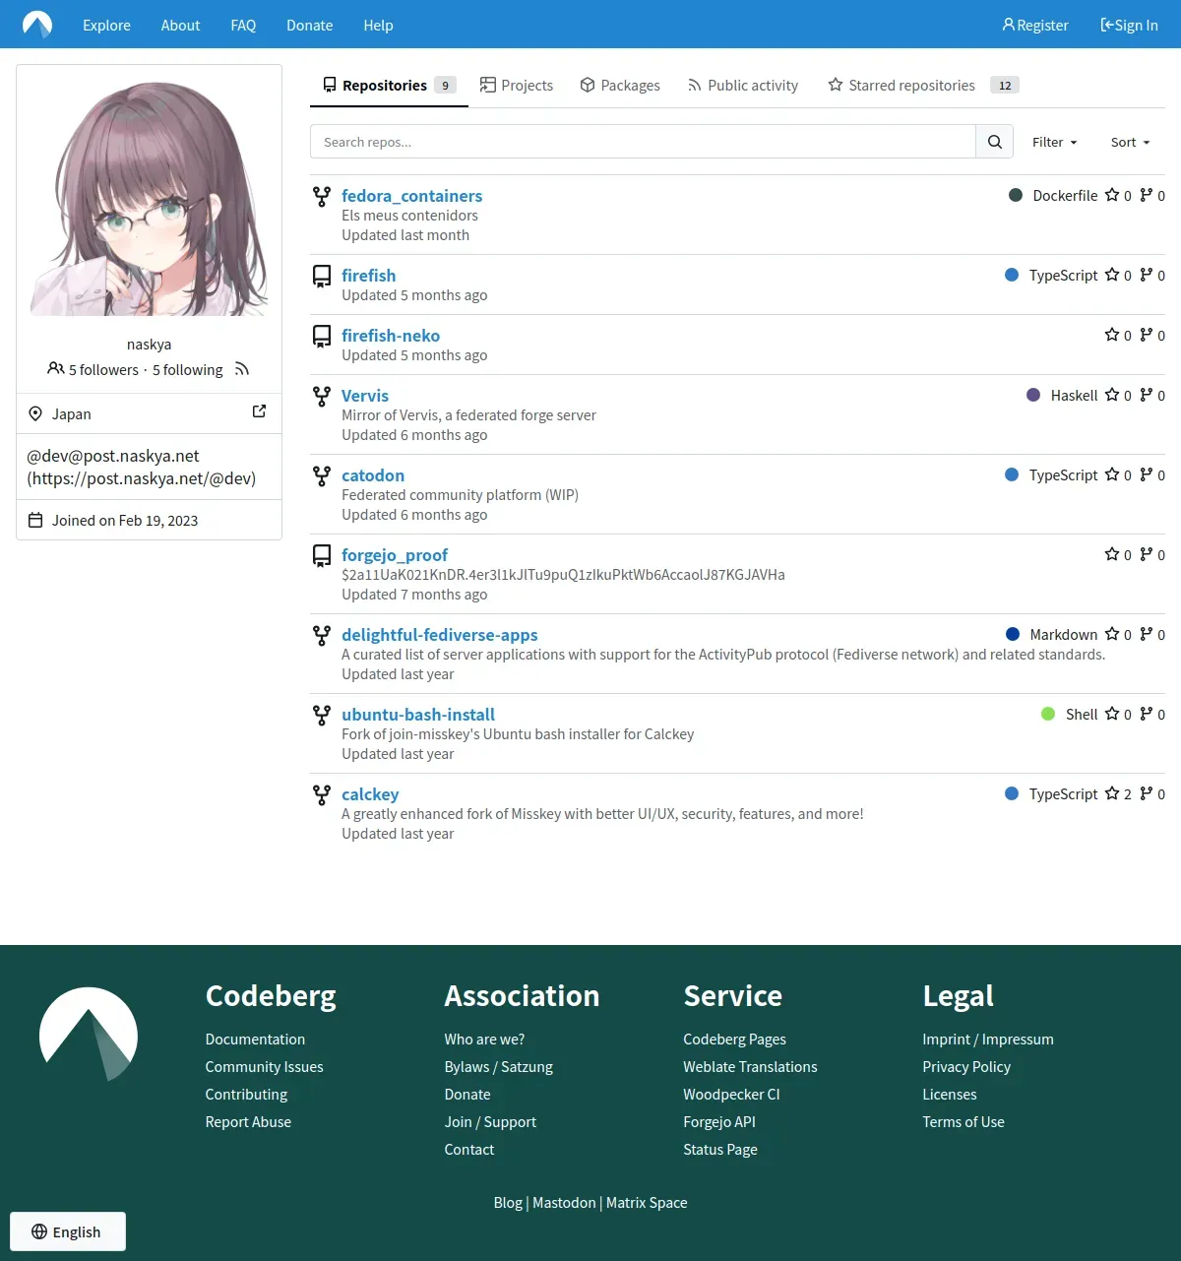The height and width of the screenshot is (1261, 1181).
Task: Switch to the Repositories tab
Action: (389, 86)
